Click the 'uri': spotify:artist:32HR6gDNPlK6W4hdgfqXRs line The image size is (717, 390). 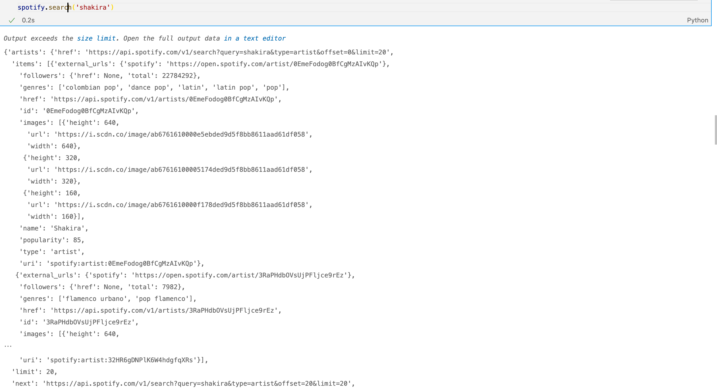pos(114,360)
